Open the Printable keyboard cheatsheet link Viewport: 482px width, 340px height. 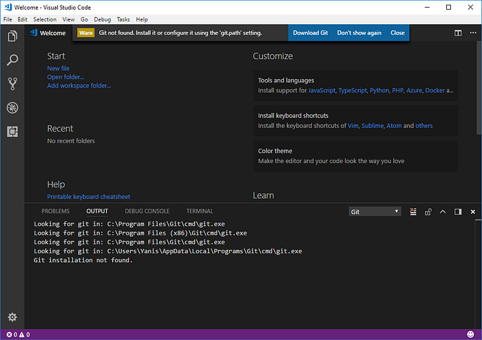[89, 197]
